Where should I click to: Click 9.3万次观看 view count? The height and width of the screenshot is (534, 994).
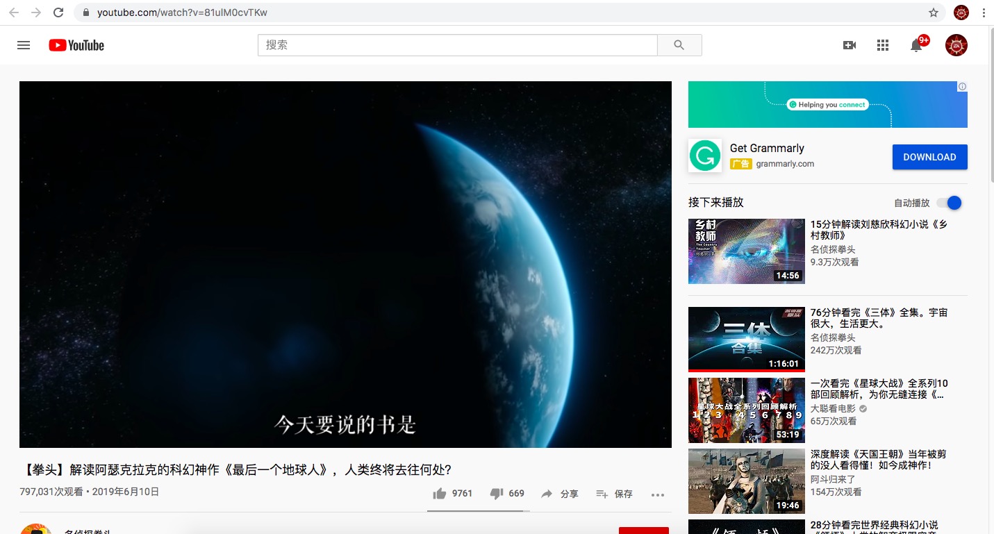834,262
